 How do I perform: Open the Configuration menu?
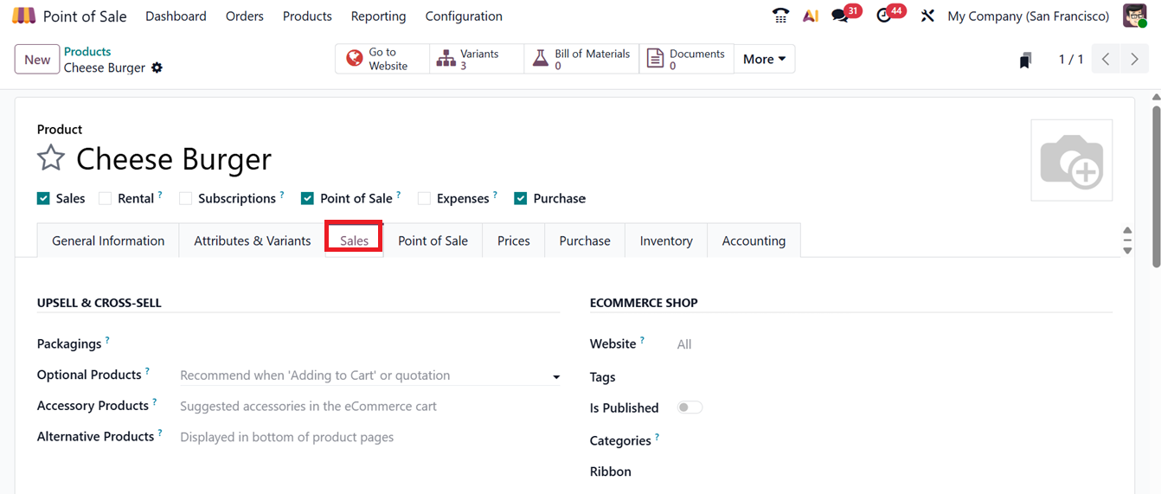(x=464, y=16)
